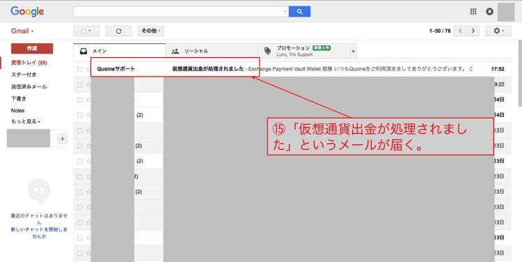Expand もっと見る in the sidebar
Viewport: 522px width, 262px height.
[x=26, y=122]
